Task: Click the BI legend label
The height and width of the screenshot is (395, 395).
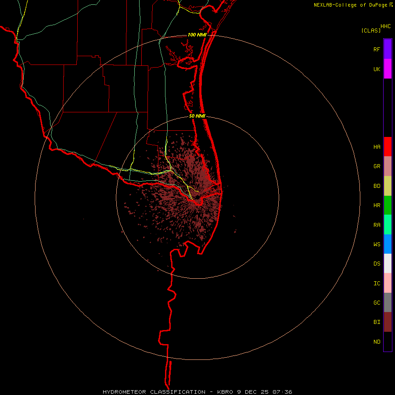Action: pyautogui.click(x=377, y=322)
